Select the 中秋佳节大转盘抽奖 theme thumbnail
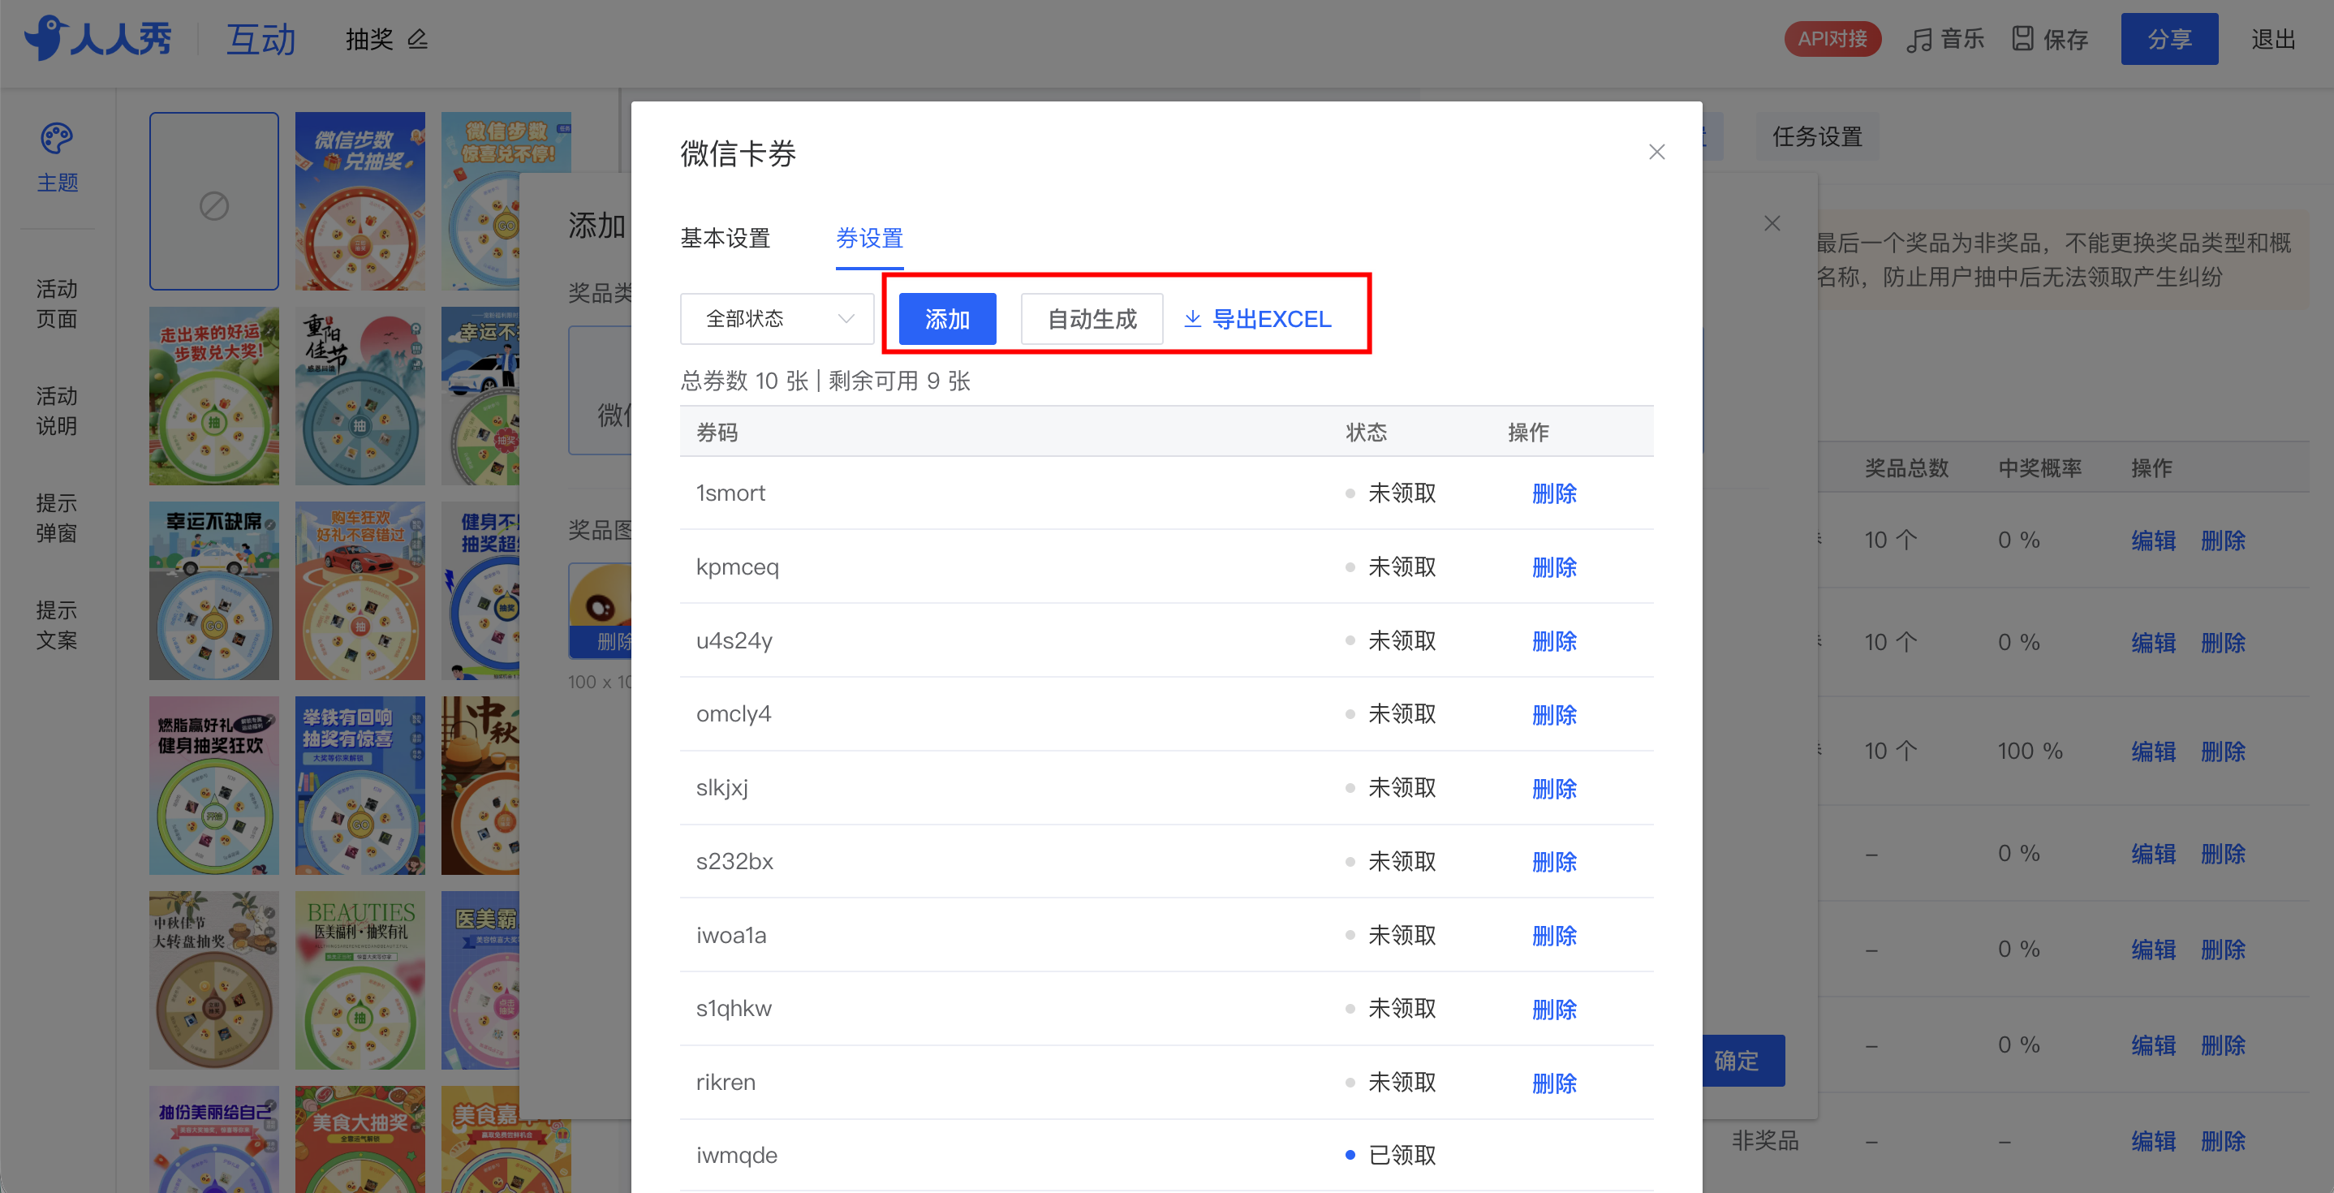Screen dimensions: 2334x1193 click(x=213, y=980)
